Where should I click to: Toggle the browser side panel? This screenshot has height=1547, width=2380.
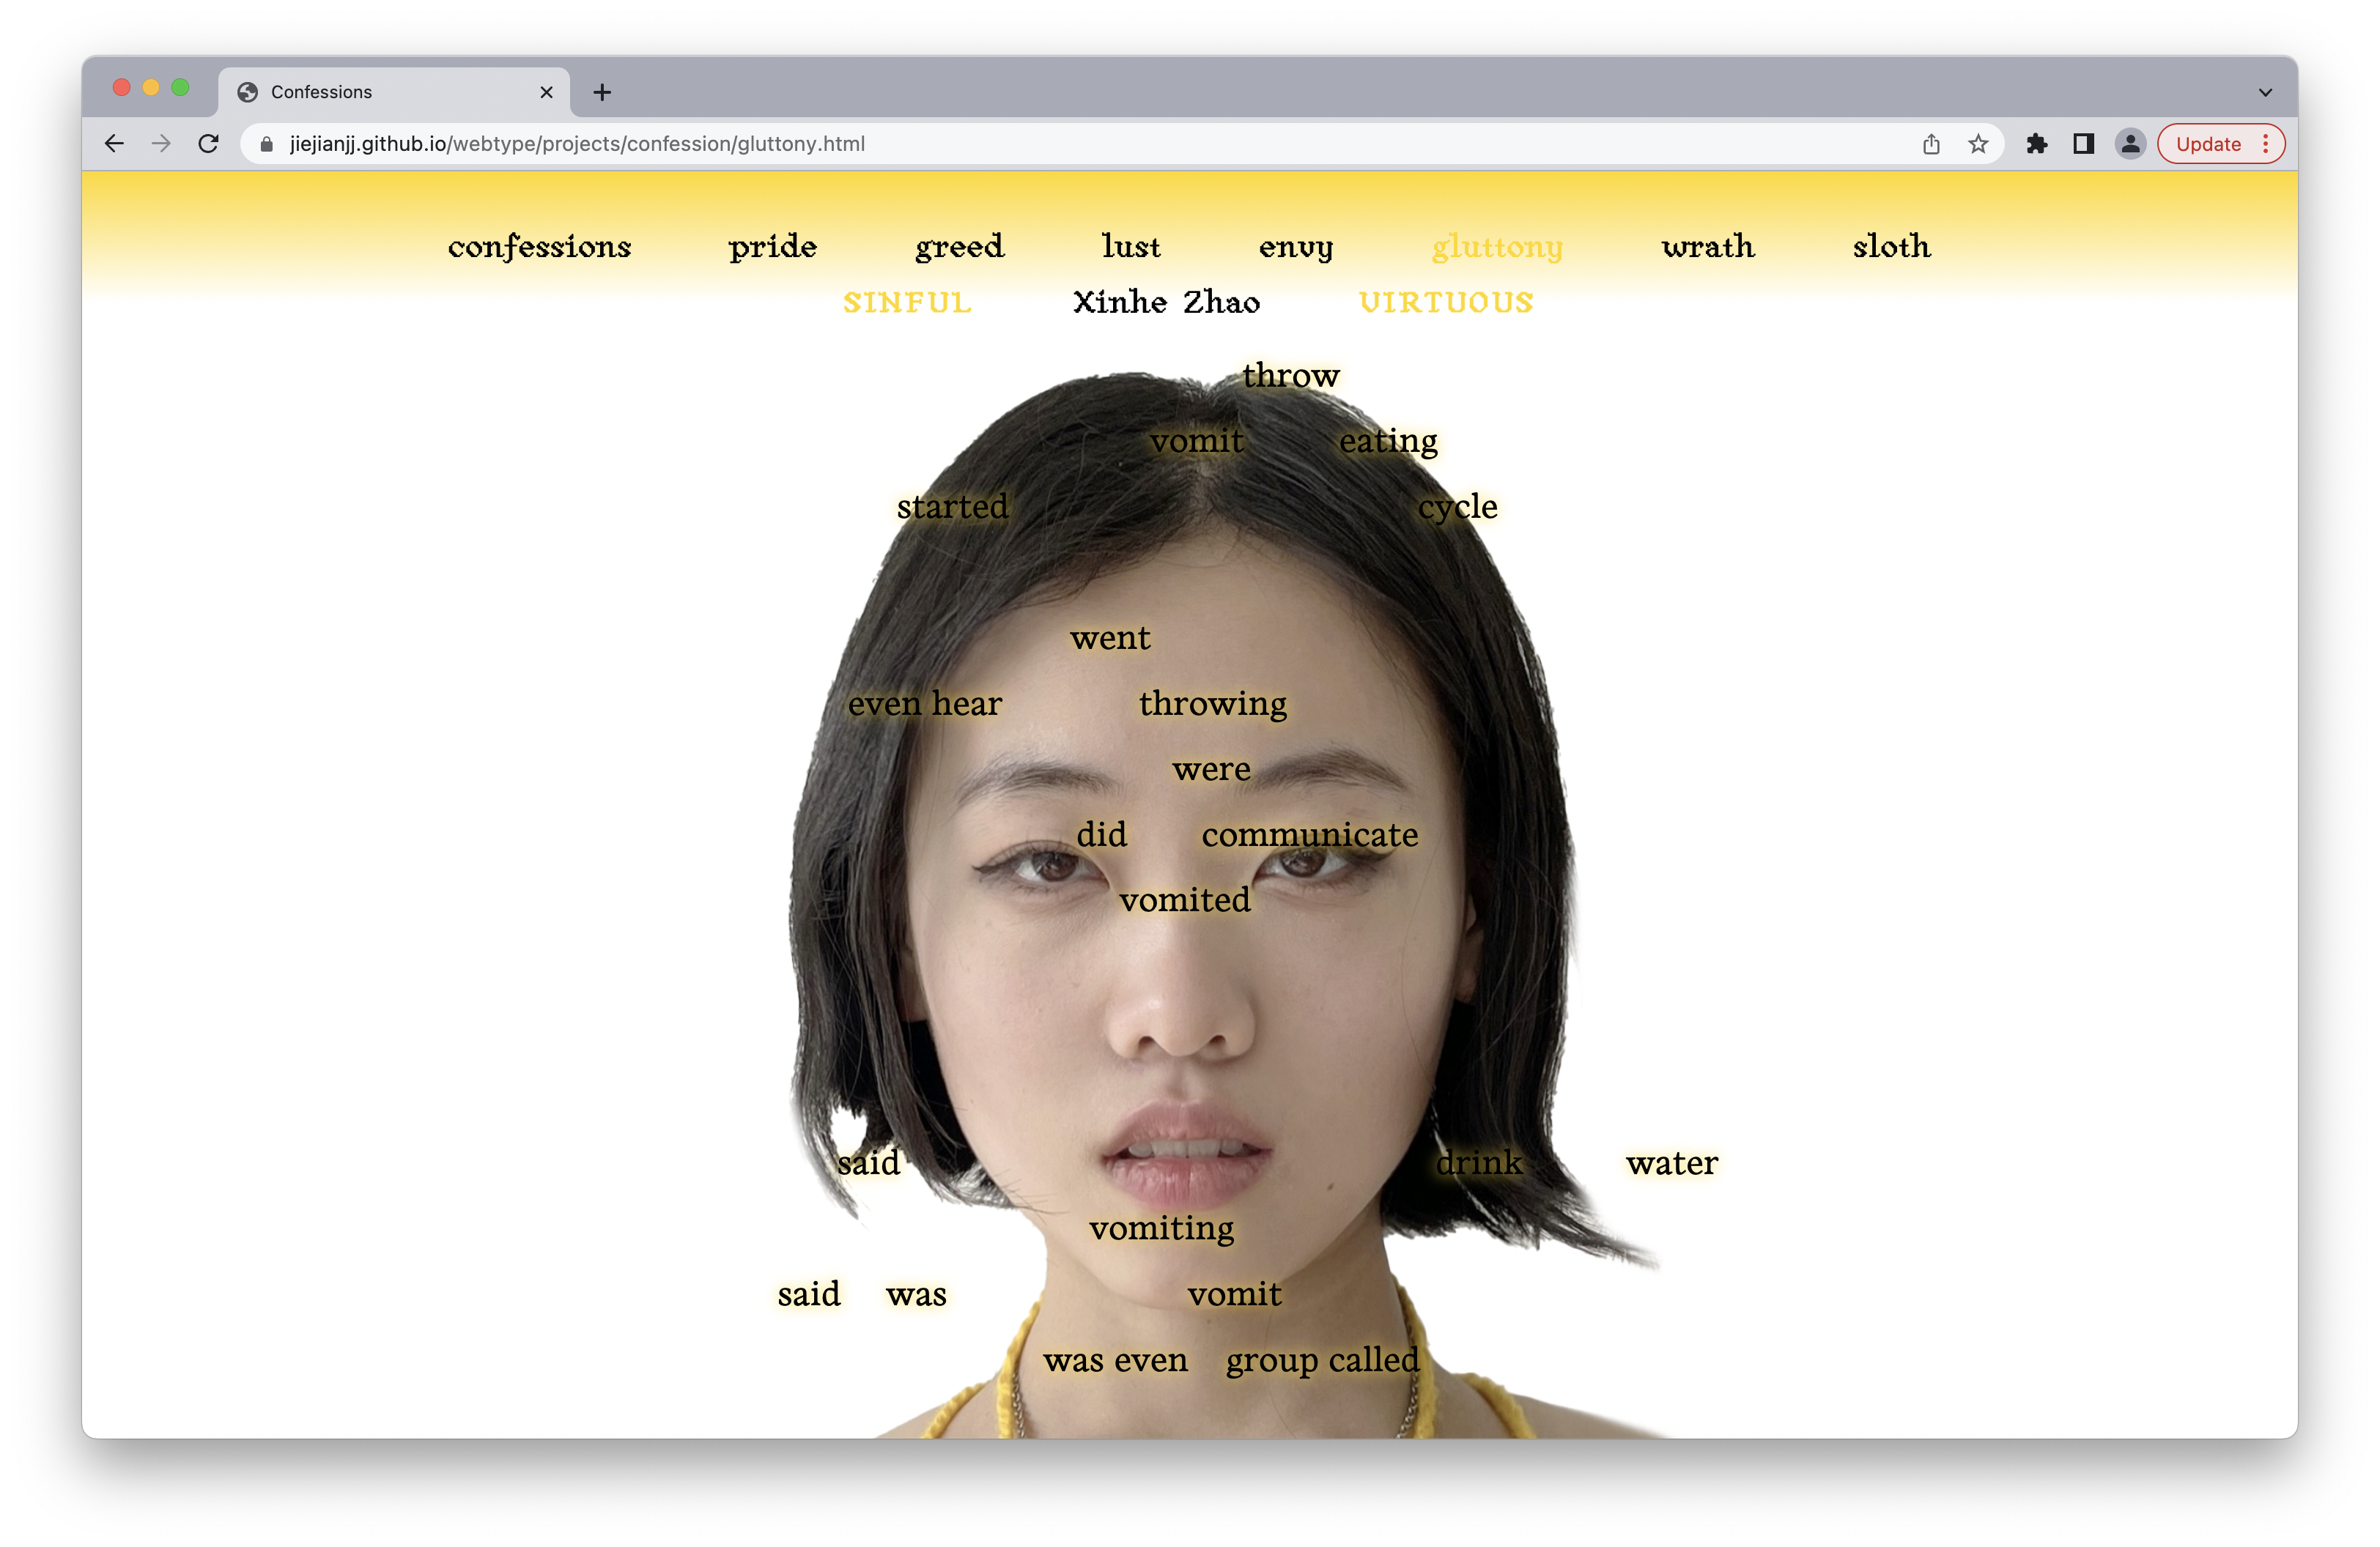2084,144
